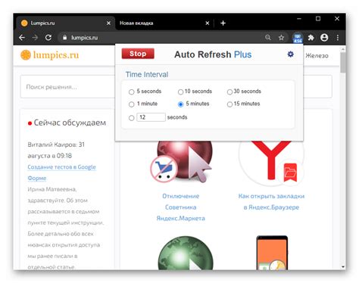359x283 pixels.
Task: Open the Extensions puzzle icon
Action: click(x=311, y=38)
